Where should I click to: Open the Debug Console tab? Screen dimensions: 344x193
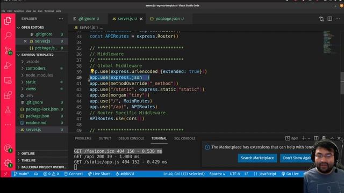click(131, 138)
